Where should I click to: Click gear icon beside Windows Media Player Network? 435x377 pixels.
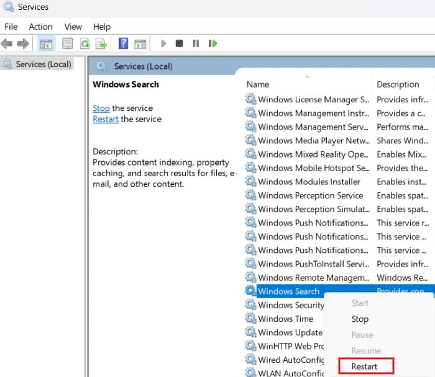(250, 140)
